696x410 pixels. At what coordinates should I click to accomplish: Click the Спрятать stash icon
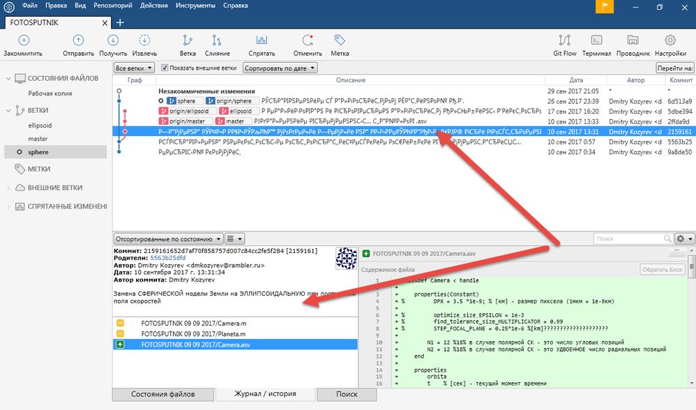click(x=262, y=40)
